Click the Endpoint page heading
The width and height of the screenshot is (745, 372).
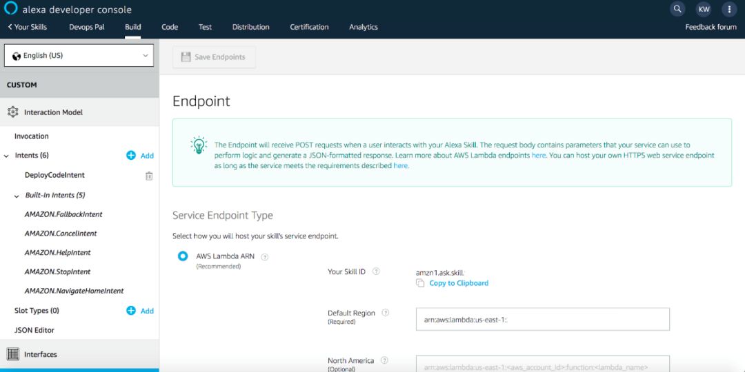pyautogui.click(x=201, y=101)
